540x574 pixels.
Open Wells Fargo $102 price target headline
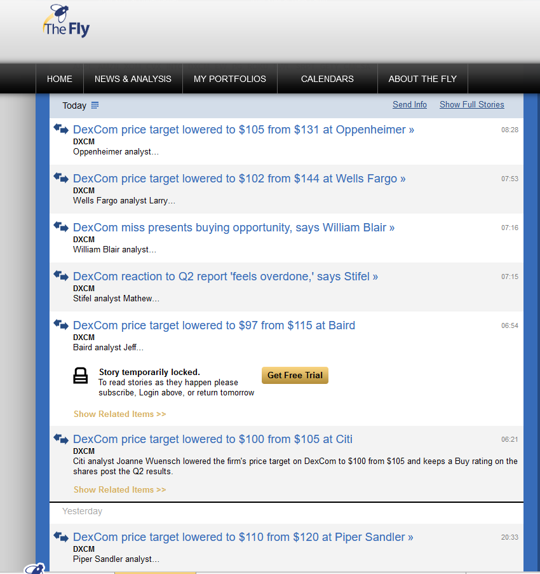pyautogui.click(x=240, y=179)
